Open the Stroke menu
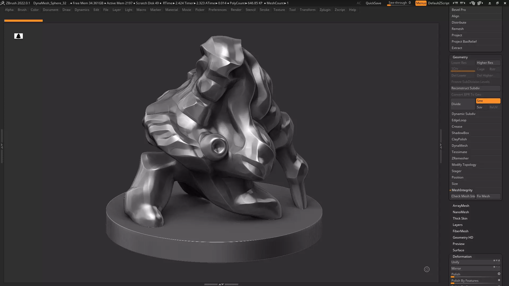 [x=264, y=10]
